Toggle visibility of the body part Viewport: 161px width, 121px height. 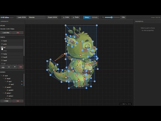click(x=2, y=54)
